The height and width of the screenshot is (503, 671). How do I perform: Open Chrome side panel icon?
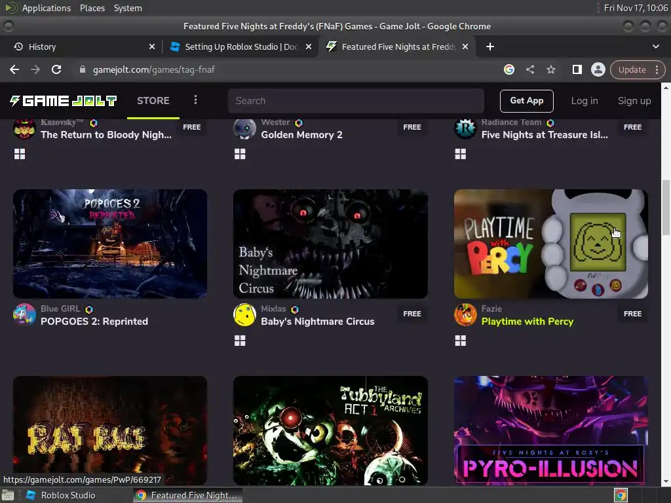coord(577,69)
